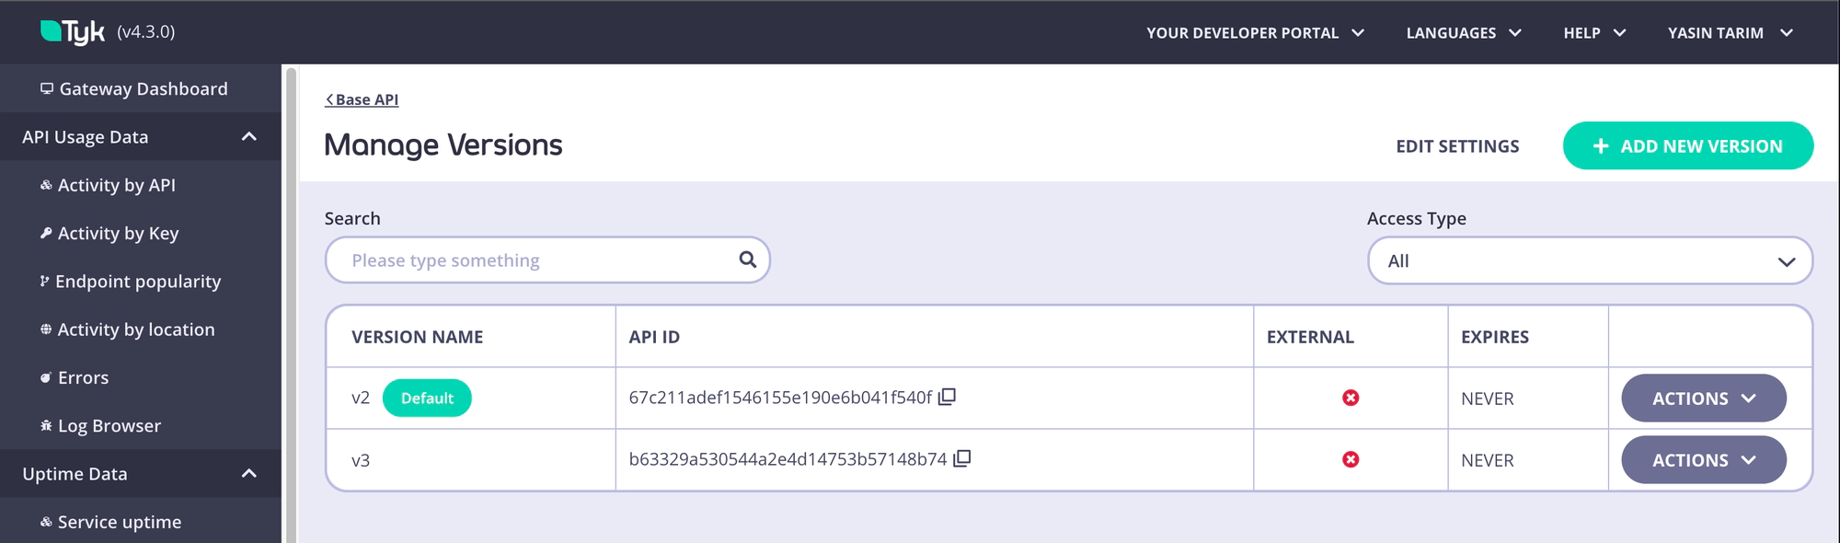Click the red external indicator for v3
This screenshot has width=1840, height=543.
click(1350, 459)
